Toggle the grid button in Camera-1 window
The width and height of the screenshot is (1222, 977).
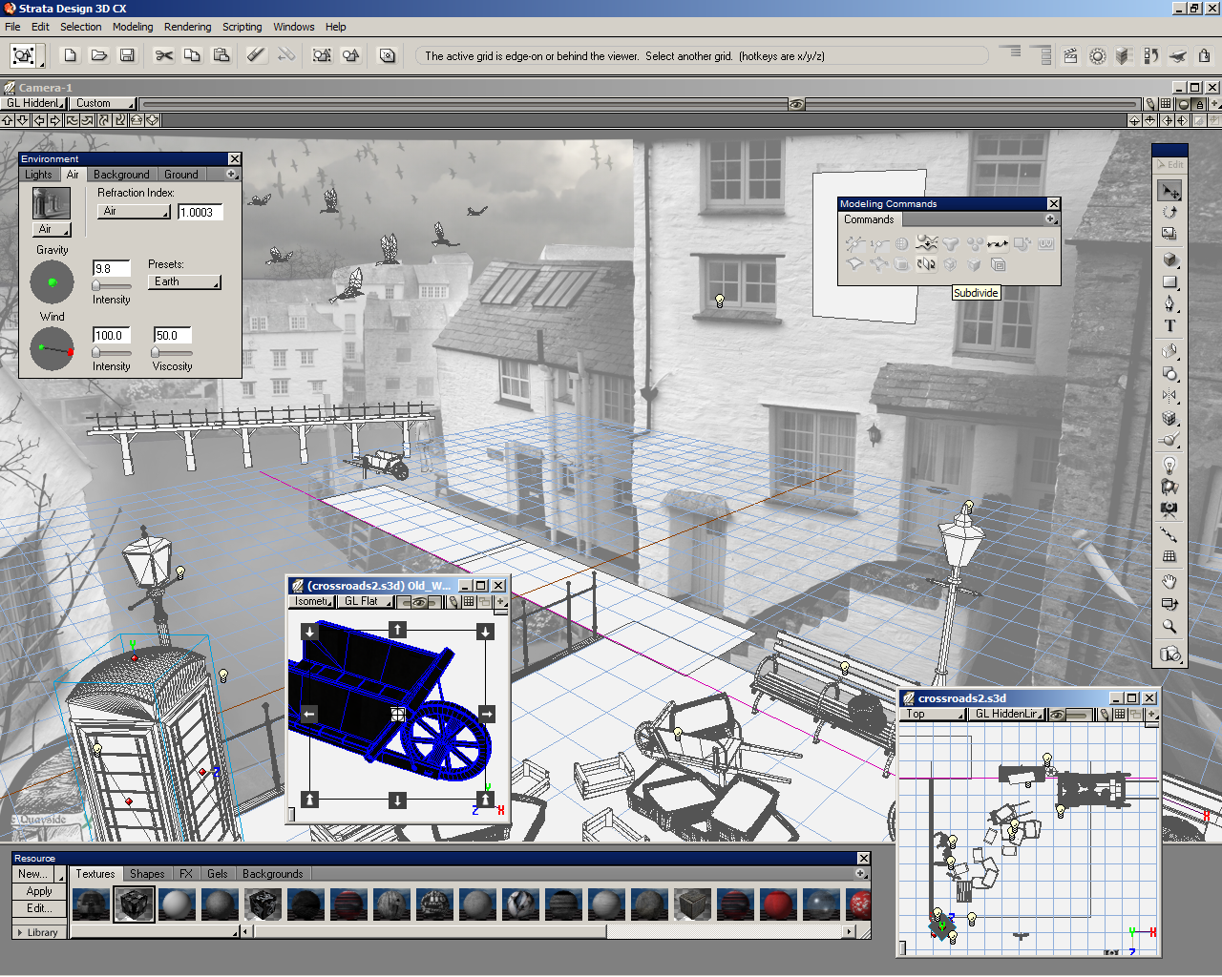1166,104
